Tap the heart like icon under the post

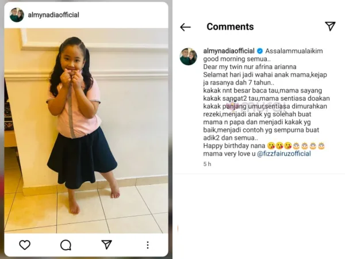pos(25,245)
